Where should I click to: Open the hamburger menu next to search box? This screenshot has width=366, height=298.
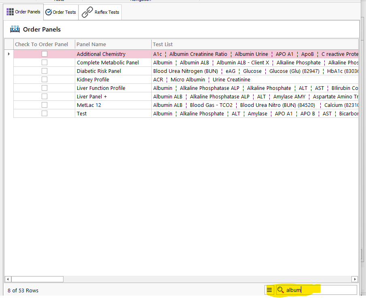click(x=269, y=290)
